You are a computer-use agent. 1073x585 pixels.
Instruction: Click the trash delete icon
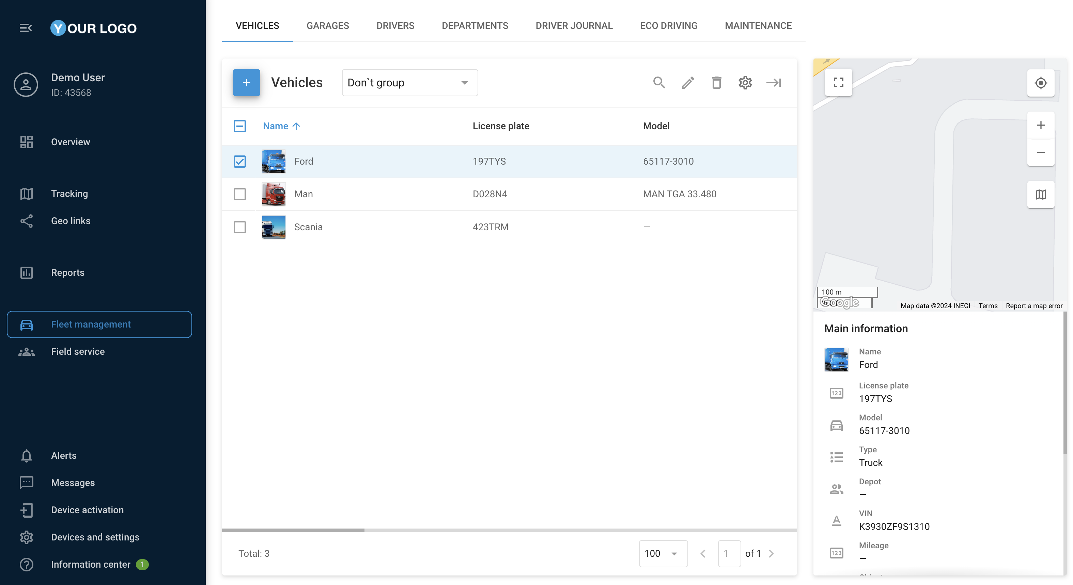(x=716, y=83)
